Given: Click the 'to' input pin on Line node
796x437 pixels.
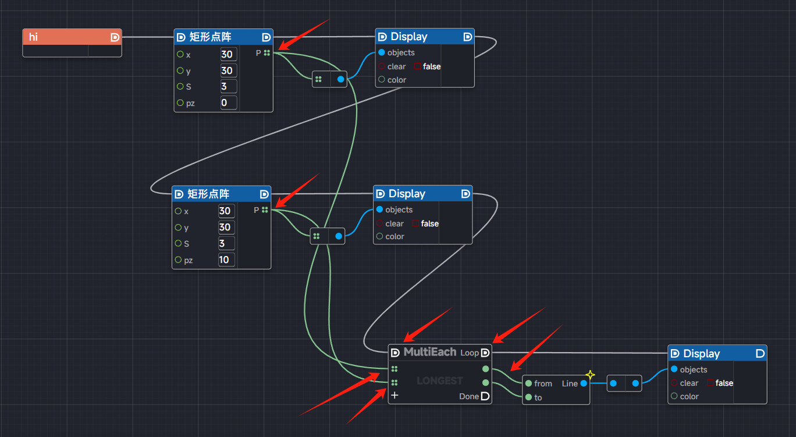Looking at the screenshot, I should [528, 397].
